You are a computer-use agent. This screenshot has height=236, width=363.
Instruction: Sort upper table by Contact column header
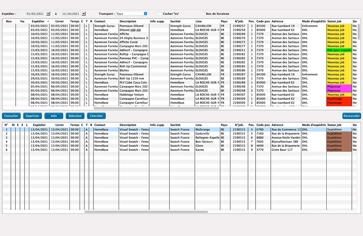[x=106, y=21]
